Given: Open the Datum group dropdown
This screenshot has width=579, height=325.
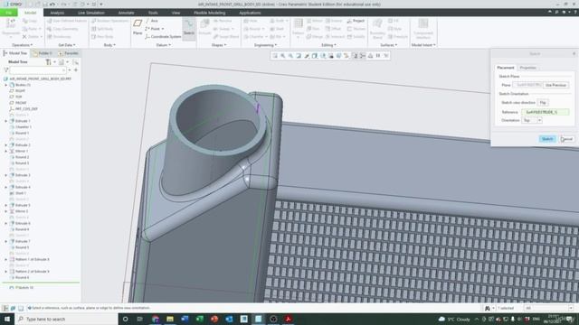Looking at the screenshot, I should 163,45.
